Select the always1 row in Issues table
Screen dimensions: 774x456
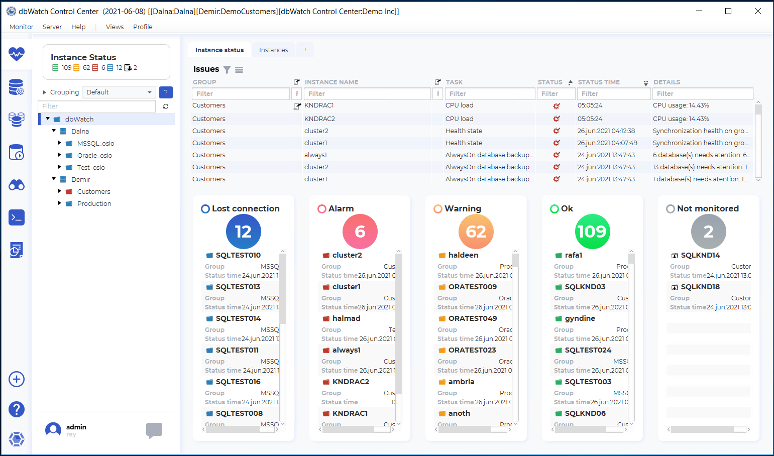pyautogui.click(x=472, y=155)
